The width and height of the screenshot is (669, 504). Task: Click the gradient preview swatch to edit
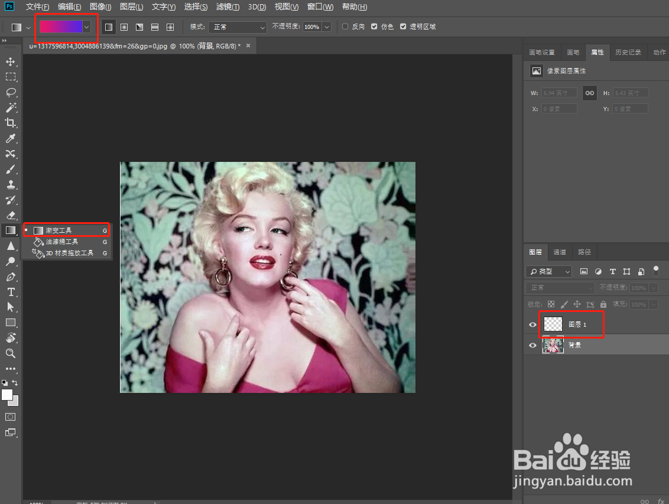(61, 27)
